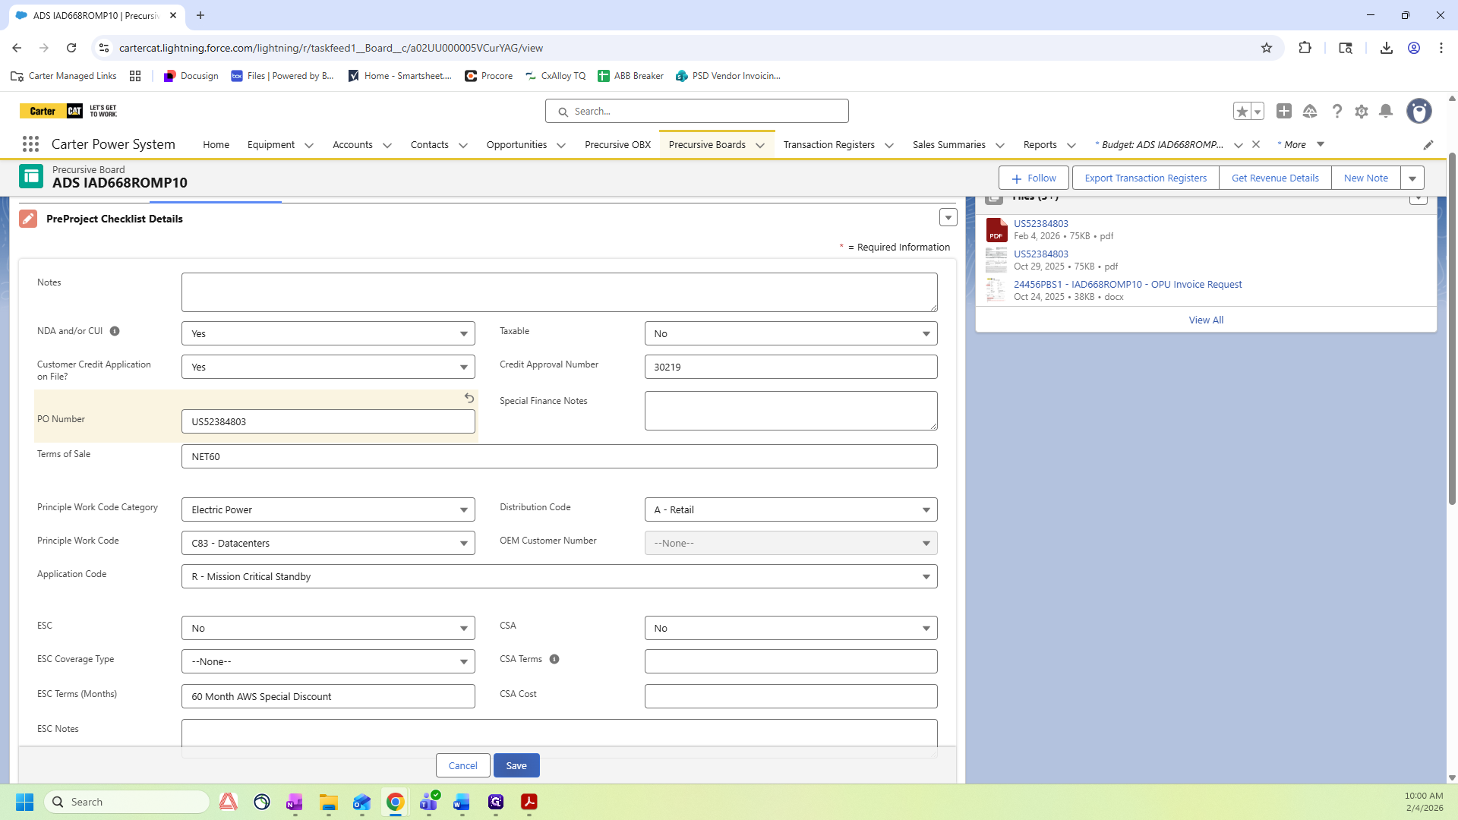Click into the Credit Approval Number field
Screen dimensions: 1458x820
tap(791, 367)
